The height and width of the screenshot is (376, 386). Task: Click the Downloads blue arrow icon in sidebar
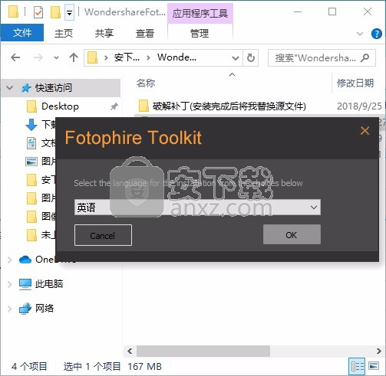[31, 125]
